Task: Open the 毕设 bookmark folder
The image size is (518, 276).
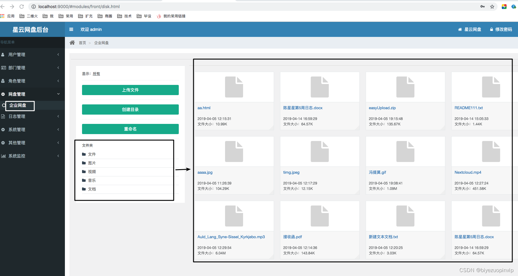Action: point(144,16)
